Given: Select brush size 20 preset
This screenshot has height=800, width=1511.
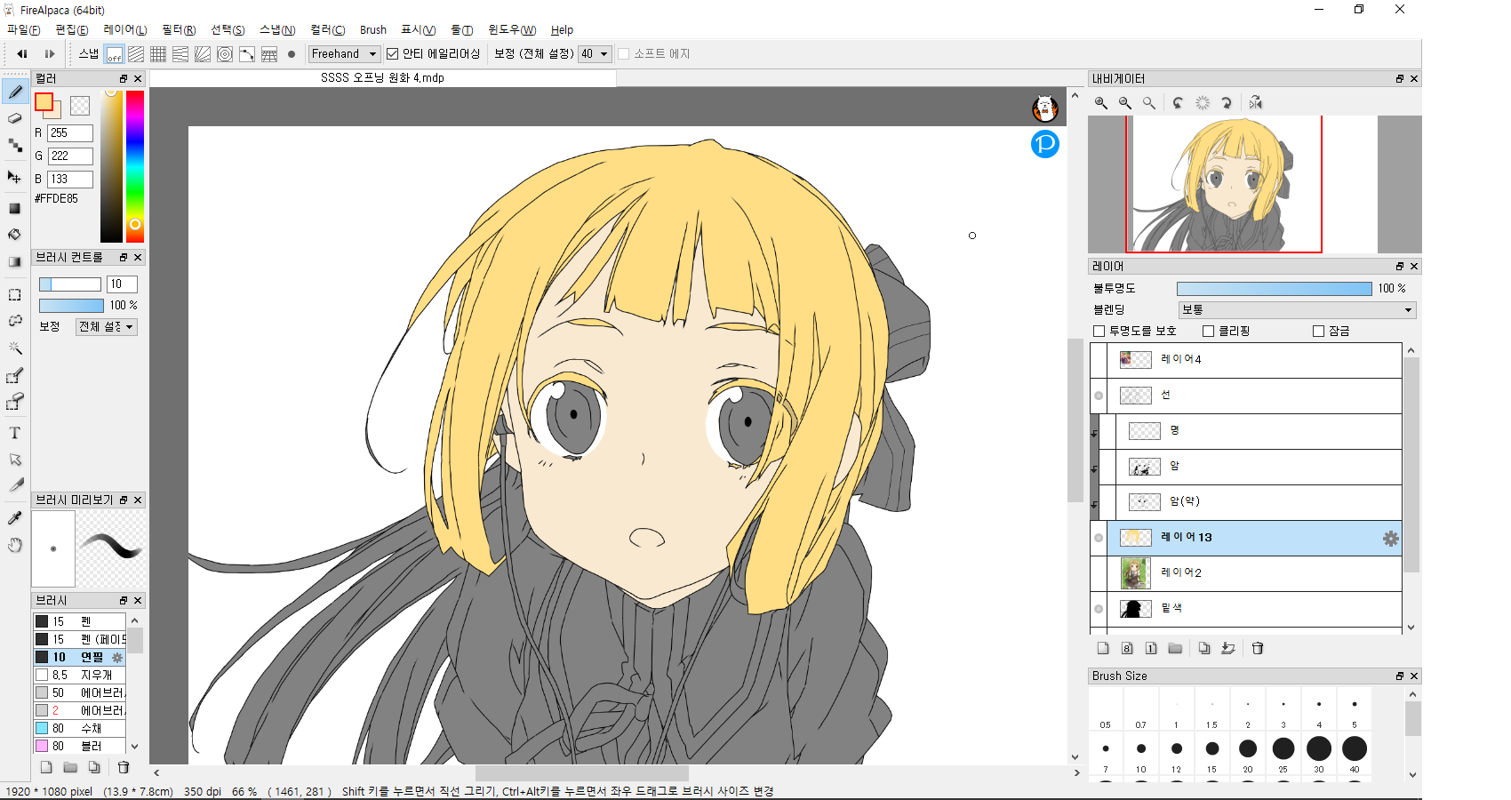Looking at the screenshot, I should point(1248,749).
